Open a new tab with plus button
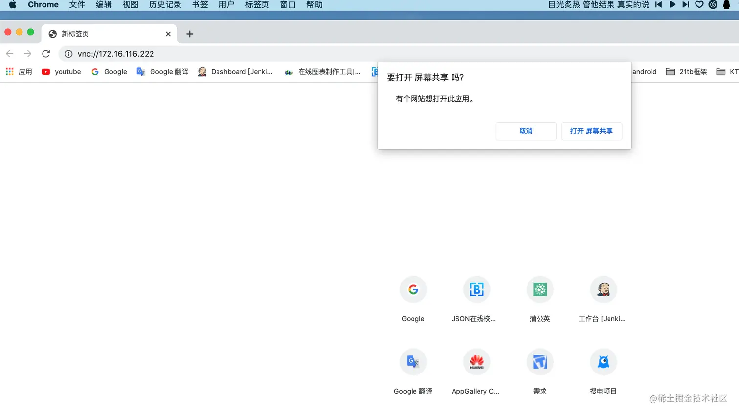 tap(190, 34)
